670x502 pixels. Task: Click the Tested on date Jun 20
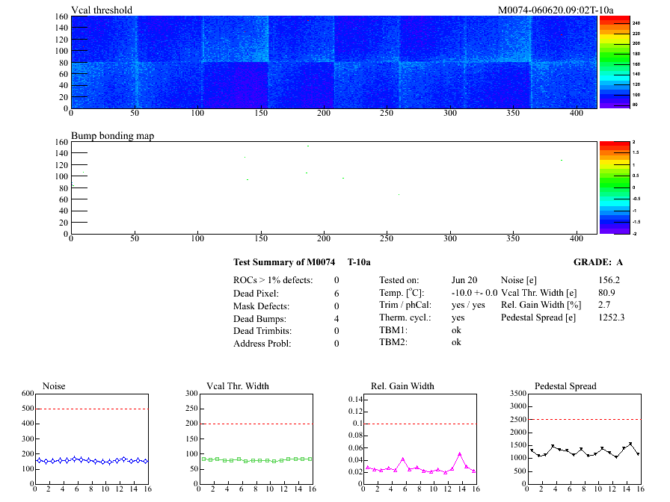464,280
